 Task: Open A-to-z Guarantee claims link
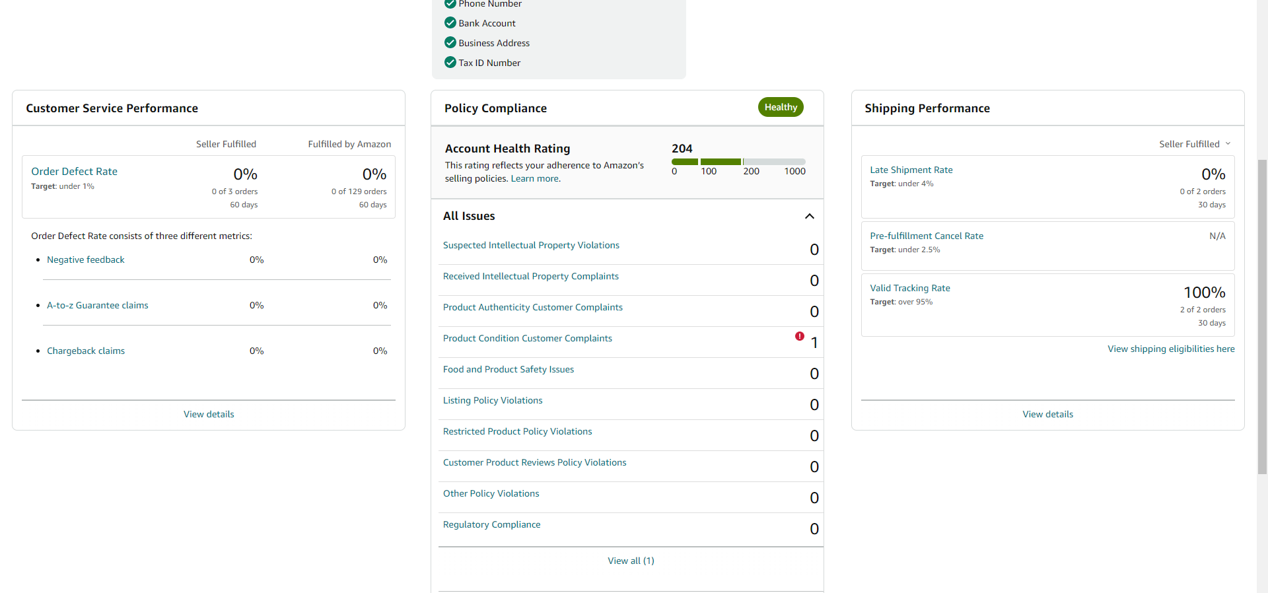coord(98,305)
